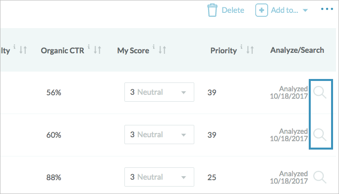Click the info icon next to My Score
Viewport: 339px width, 194px height.
[x=154, y=46]
